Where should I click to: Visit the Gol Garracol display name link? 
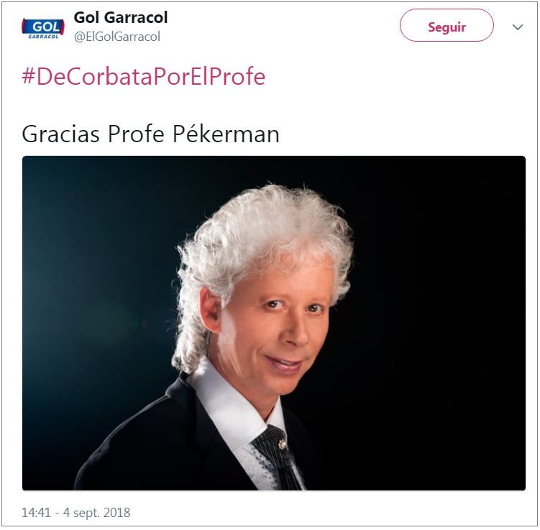121,17
